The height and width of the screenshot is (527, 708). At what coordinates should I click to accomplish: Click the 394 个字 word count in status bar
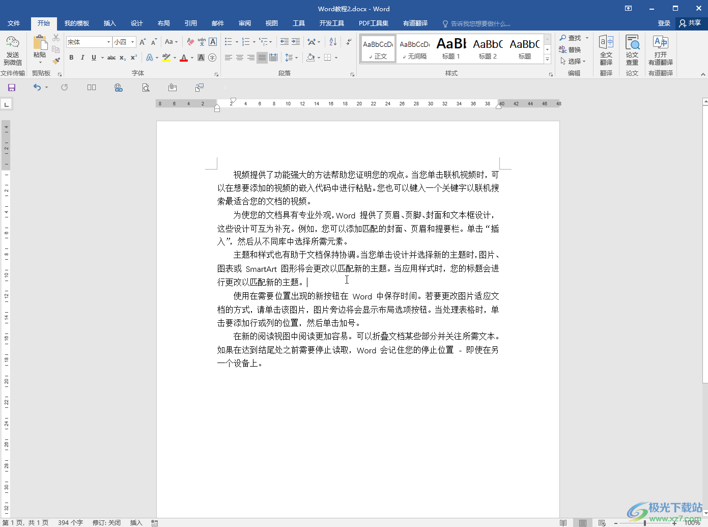(x=70, y=523)
